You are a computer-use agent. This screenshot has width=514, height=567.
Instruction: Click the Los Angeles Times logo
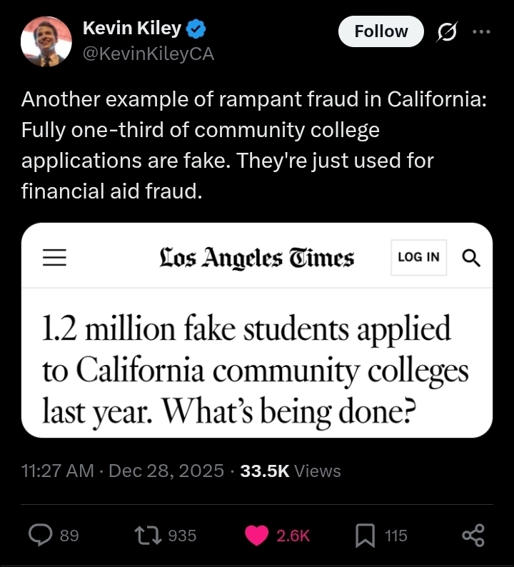coord(256,258)
